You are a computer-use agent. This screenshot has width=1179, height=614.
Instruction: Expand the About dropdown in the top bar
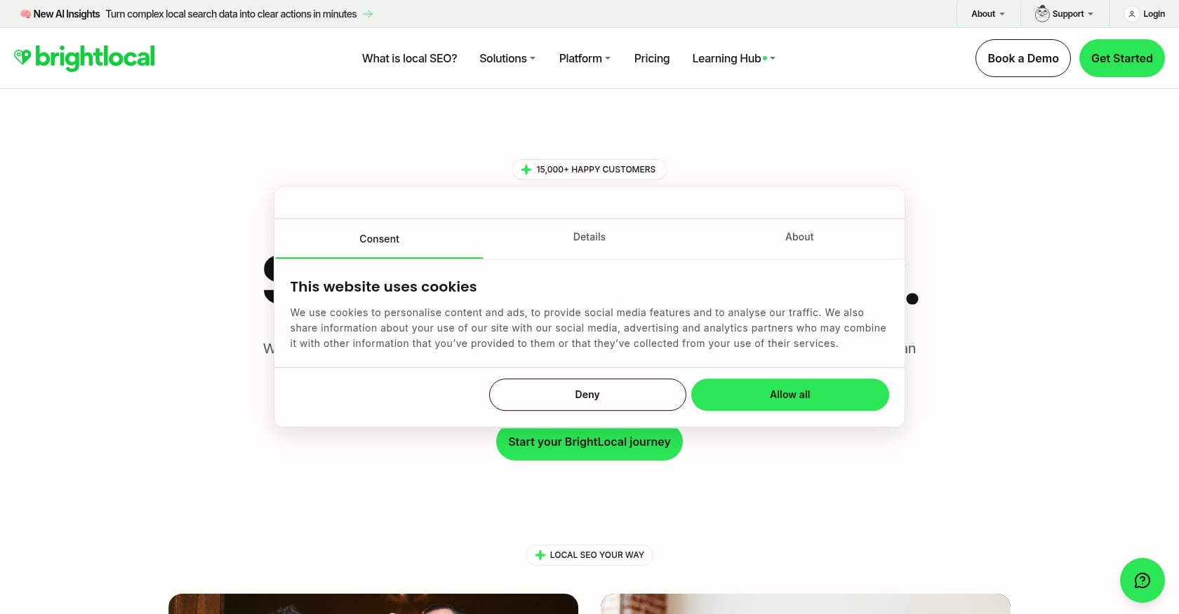point(987,14)
